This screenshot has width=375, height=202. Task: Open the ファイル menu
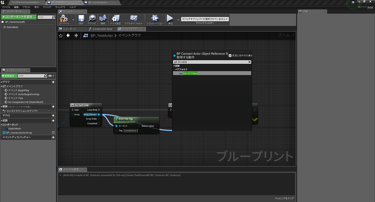pyautogui.click(x=6, y=7)
